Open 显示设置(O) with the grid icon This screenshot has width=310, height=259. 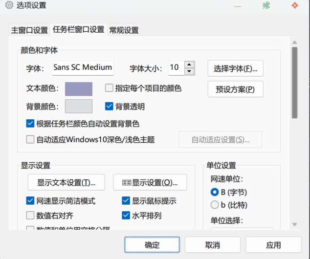pos(150,182)
